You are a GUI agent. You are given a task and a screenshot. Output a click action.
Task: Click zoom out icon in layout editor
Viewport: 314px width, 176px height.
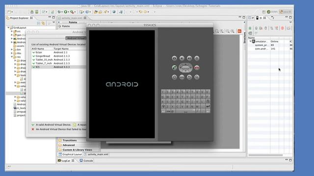pos(228,31)
